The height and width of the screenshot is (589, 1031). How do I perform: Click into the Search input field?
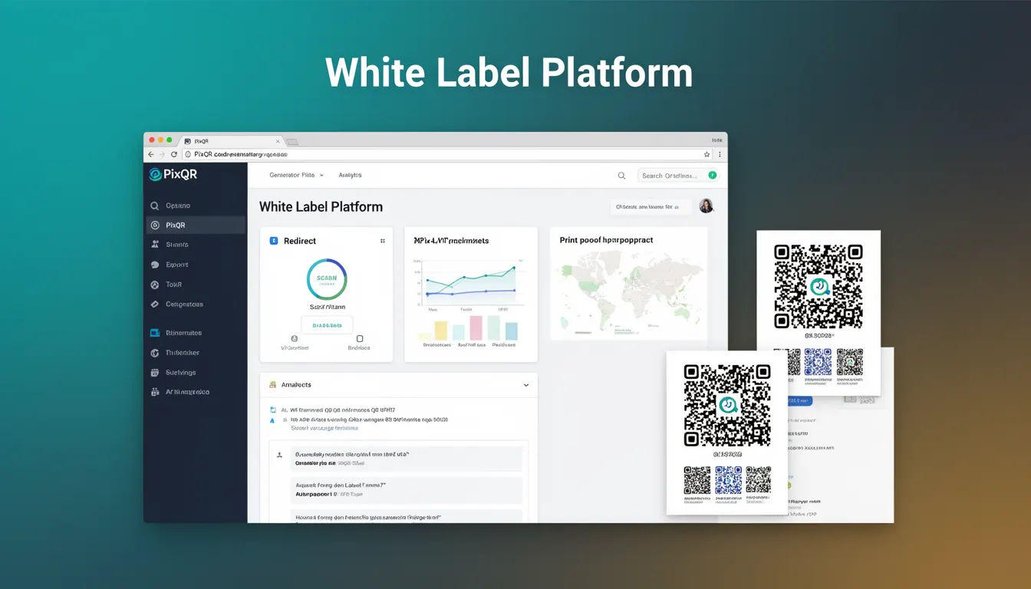point(677,176)
